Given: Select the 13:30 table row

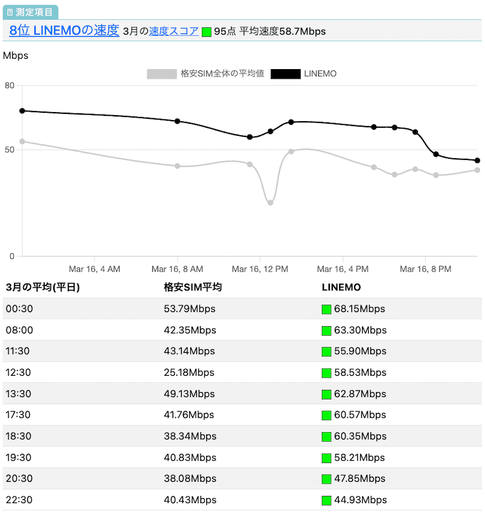Looking at the screenshot, I should click(242, 394).
